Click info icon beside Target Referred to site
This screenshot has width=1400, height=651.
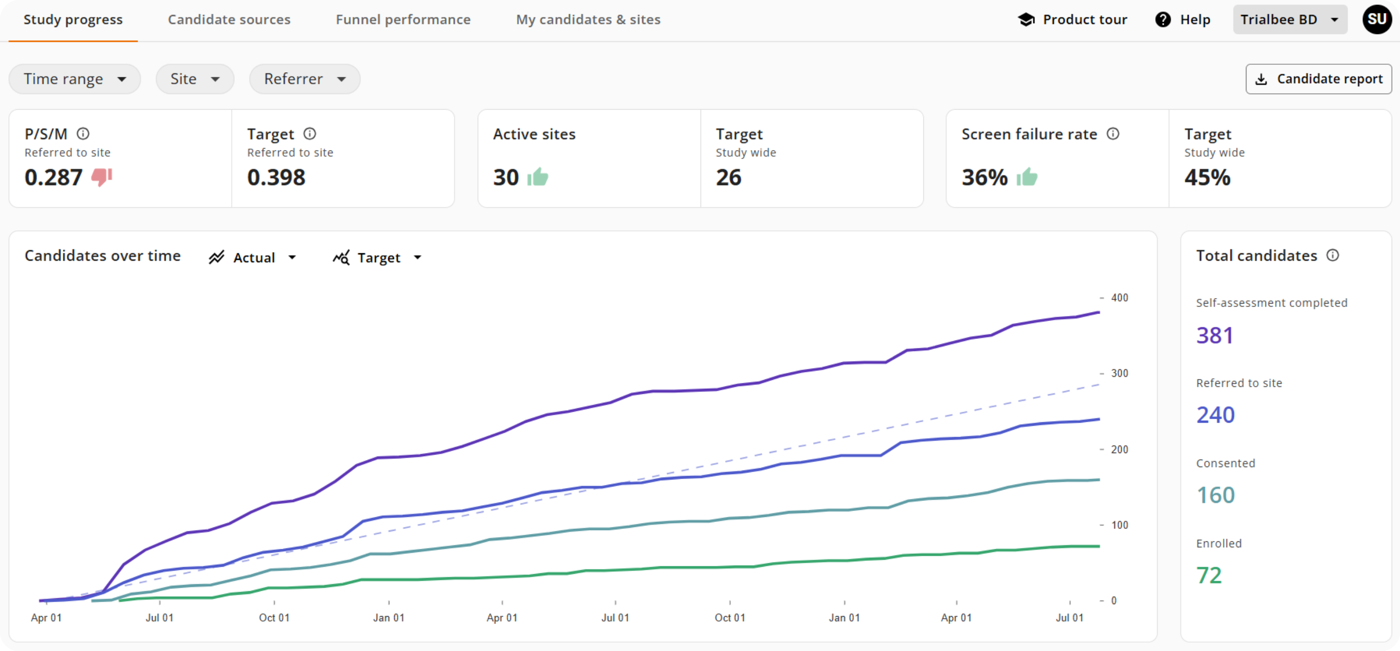[310, 134]
